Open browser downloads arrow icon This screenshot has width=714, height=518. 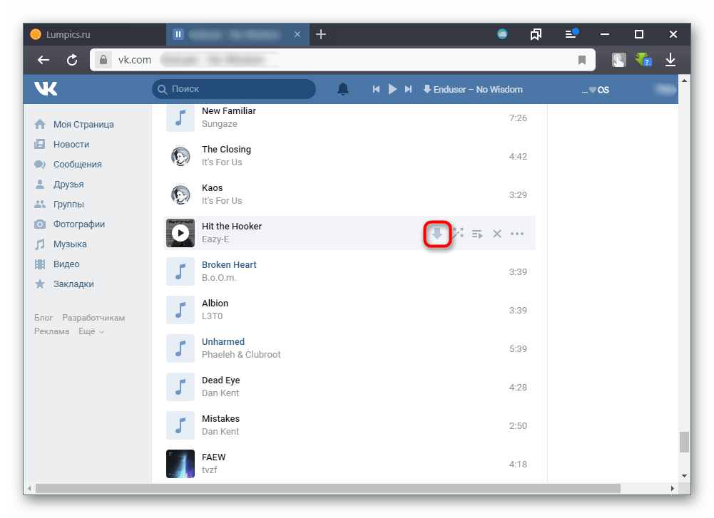click(x=670, y=60)
